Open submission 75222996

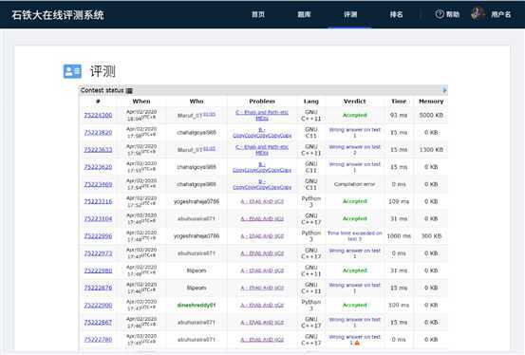click(x=98, y=236)
